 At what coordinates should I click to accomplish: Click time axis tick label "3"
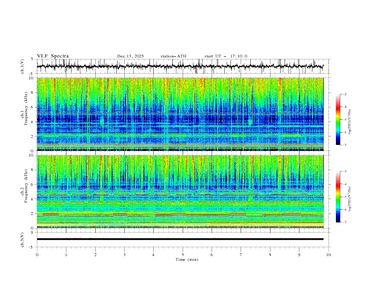click(x=124, y=255)
